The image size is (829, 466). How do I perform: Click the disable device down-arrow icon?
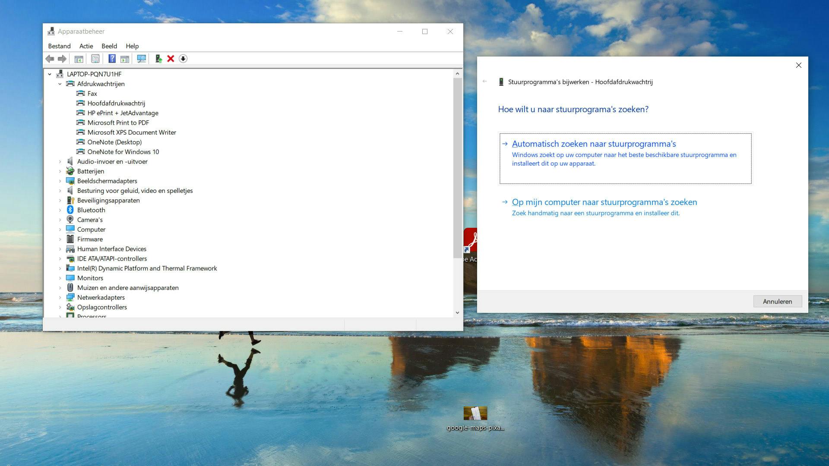(183, 59)
